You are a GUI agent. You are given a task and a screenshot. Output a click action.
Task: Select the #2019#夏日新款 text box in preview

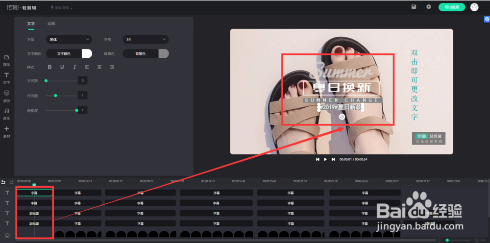(341, 107)
